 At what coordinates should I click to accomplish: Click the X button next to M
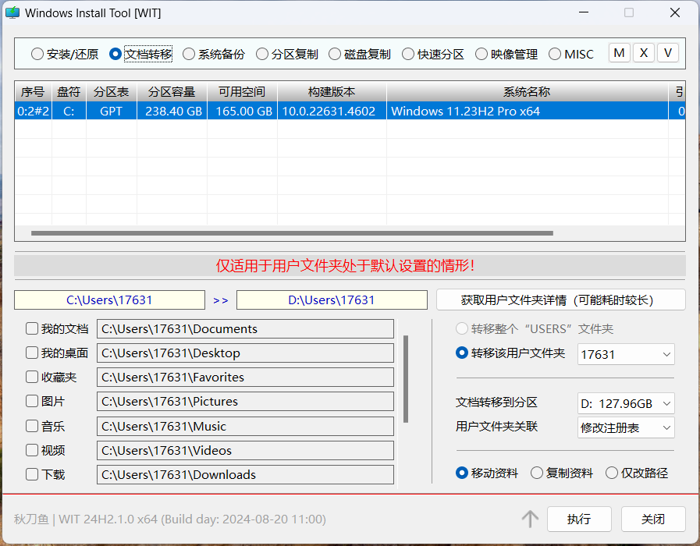pos(644,53)
